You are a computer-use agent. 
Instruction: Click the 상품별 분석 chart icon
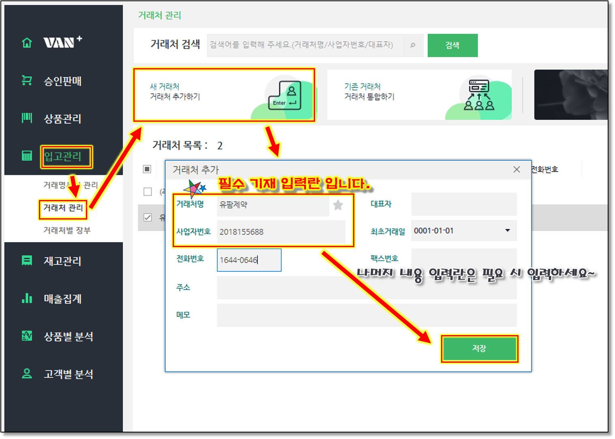tap(27, 336)
